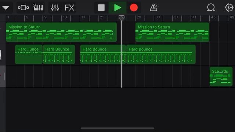Toggle the metronome
This screenshot has height=132, width=235.
[x=153, y=7]
